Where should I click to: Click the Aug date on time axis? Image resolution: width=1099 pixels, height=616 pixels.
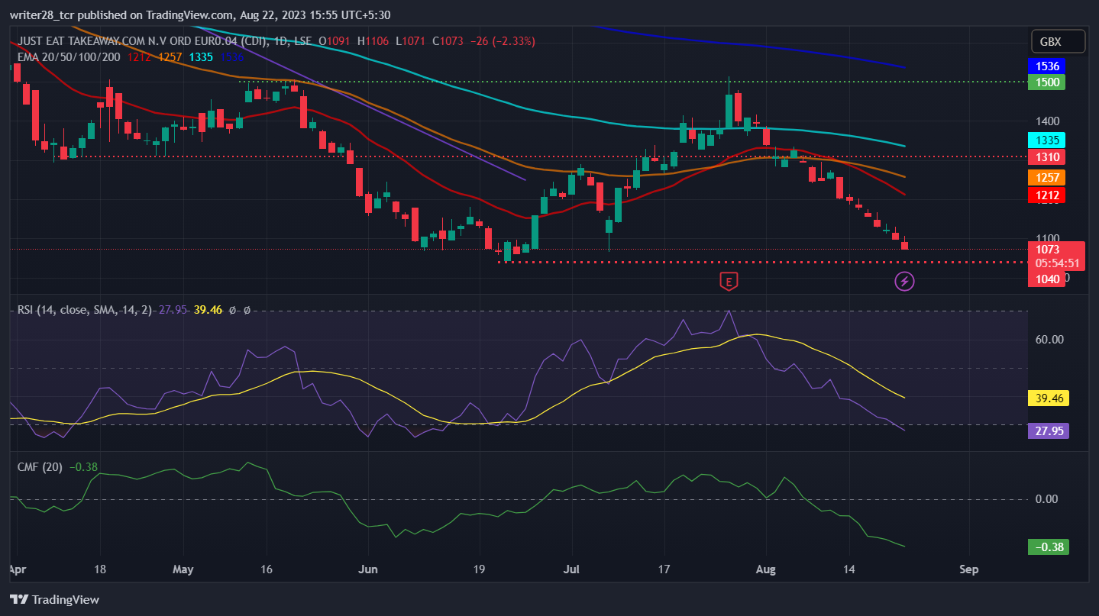(766, 569)
